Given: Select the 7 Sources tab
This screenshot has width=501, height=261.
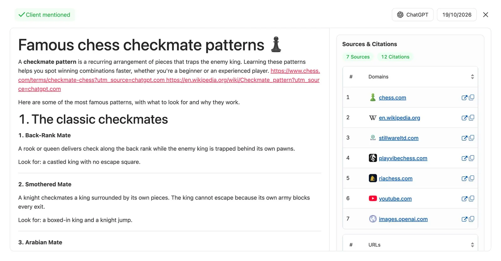Looking at the screenshot, I should point(358,57).
